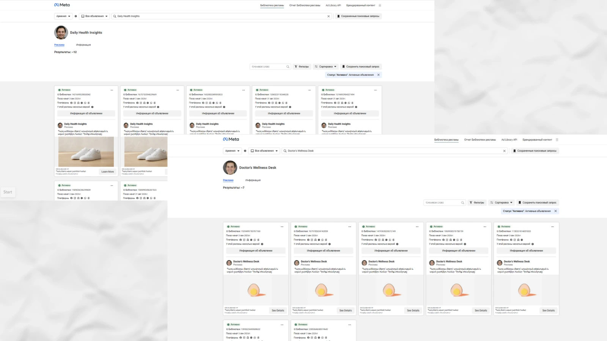Remove the Статус Активно filter chip in Doctor's Wellness window
This screenshot has width=607, height=341.
point(555,211)
